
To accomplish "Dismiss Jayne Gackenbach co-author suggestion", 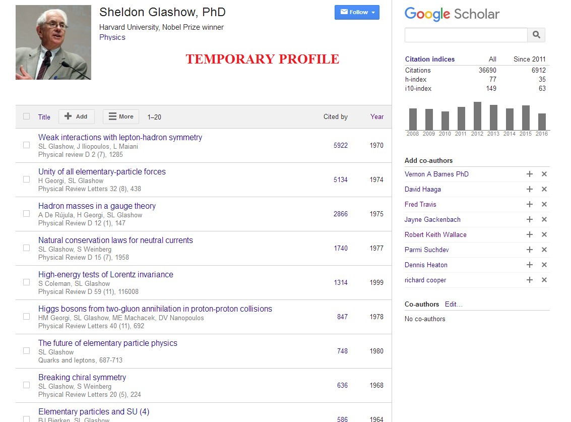I will click(x=544, y=219).
